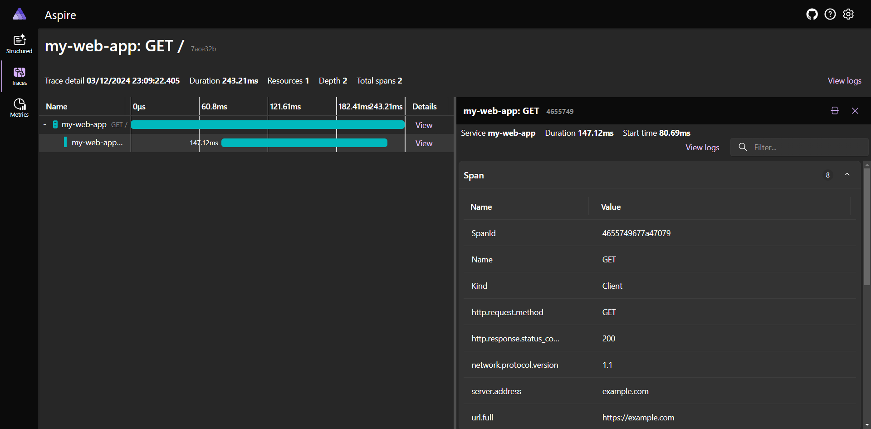Image resolution: width=871 pixels, height=429 pixels.
Task: Click the scrollbar down arrow
Action: coord(867,425)
